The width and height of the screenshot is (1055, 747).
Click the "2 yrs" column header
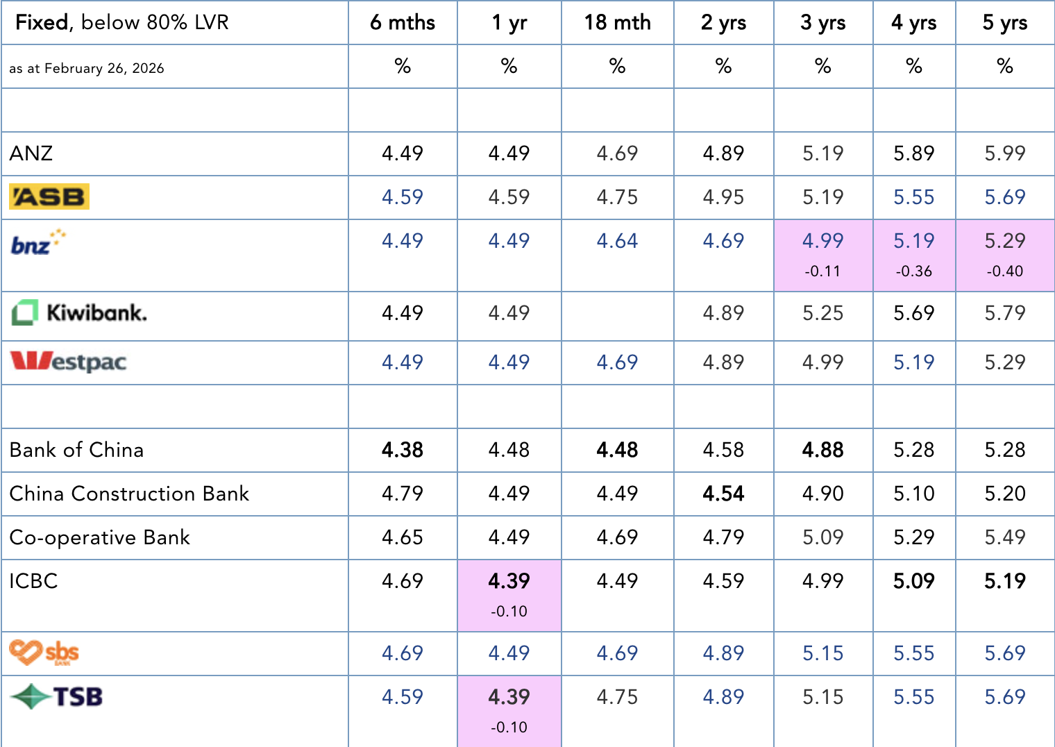coord(724,23)
